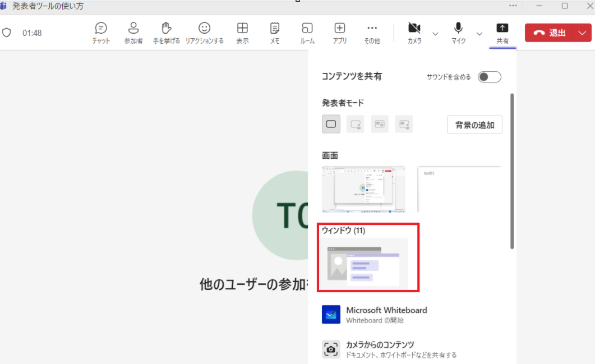
Task: Open dropdown arrow beside 退出 button
Action: pos(582,33)
